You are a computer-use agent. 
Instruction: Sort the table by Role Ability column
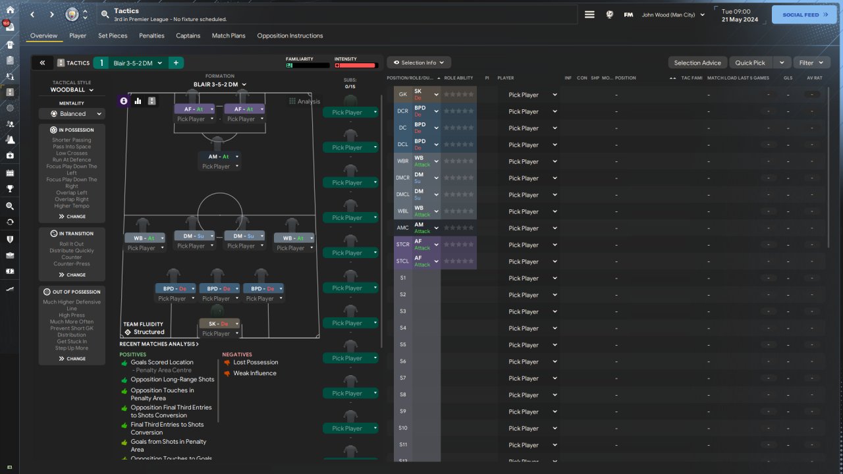pos(459,78)
